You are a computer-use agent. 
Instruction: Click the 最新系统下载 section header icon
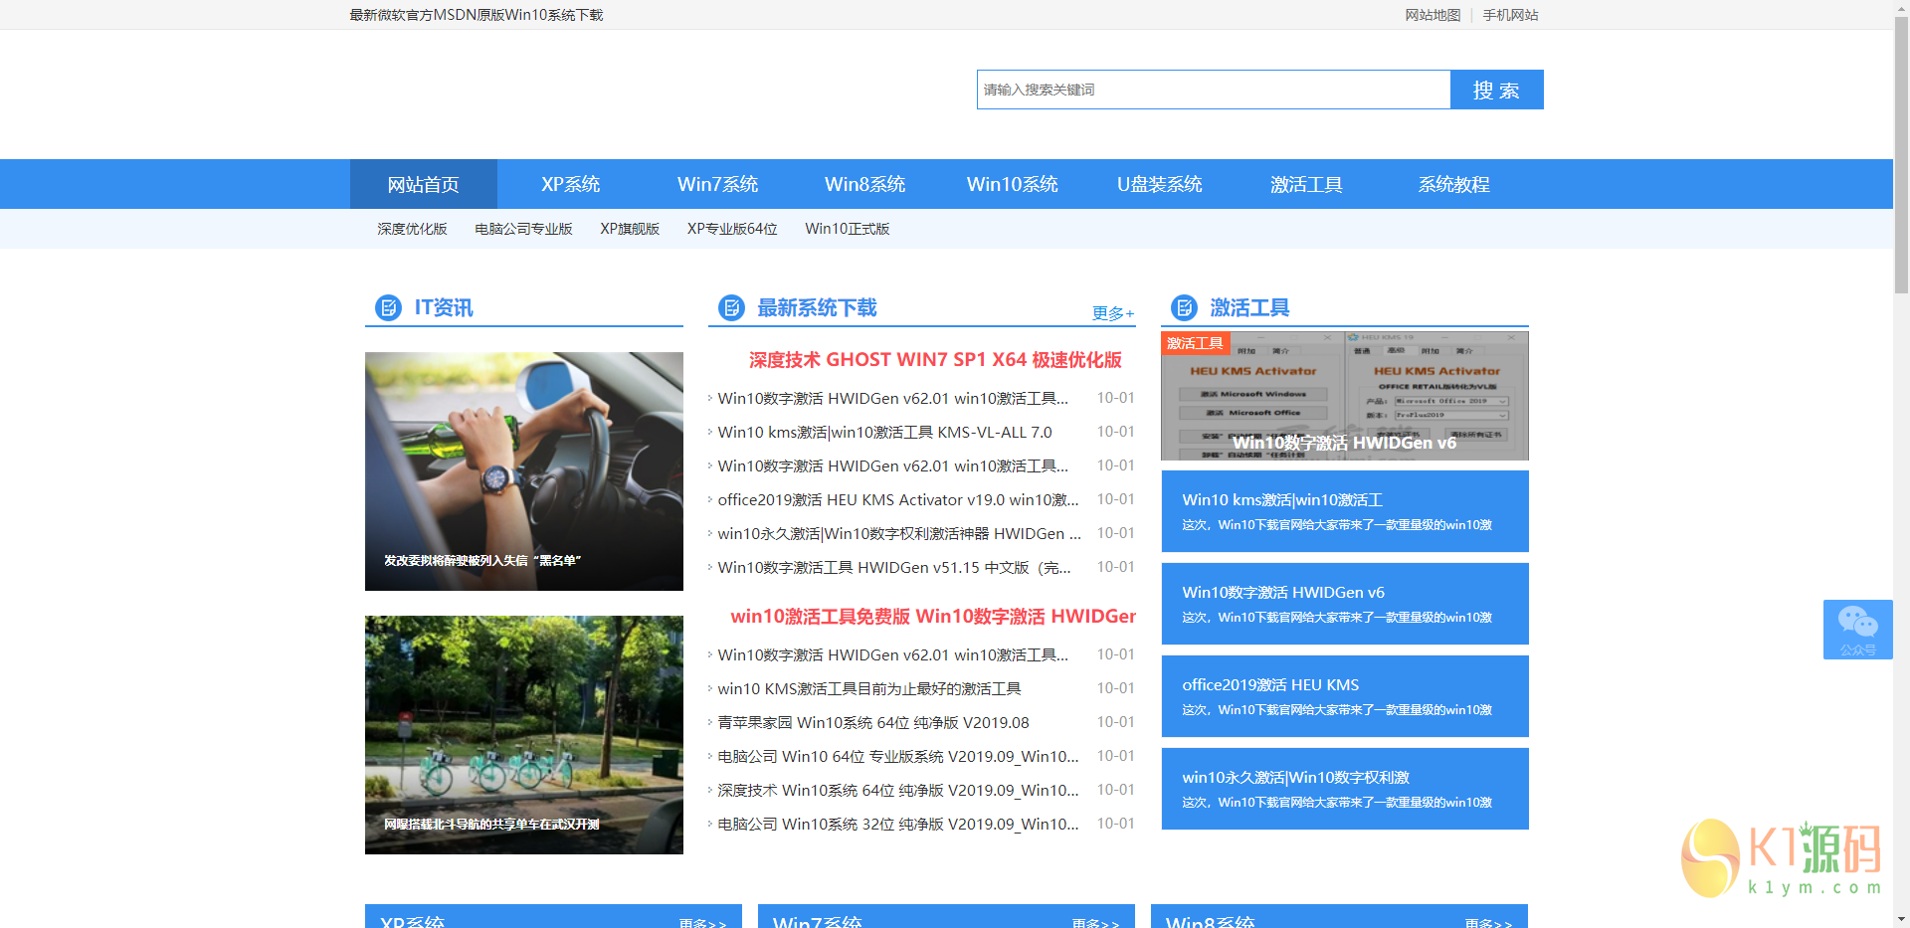[x=731, y=308]
